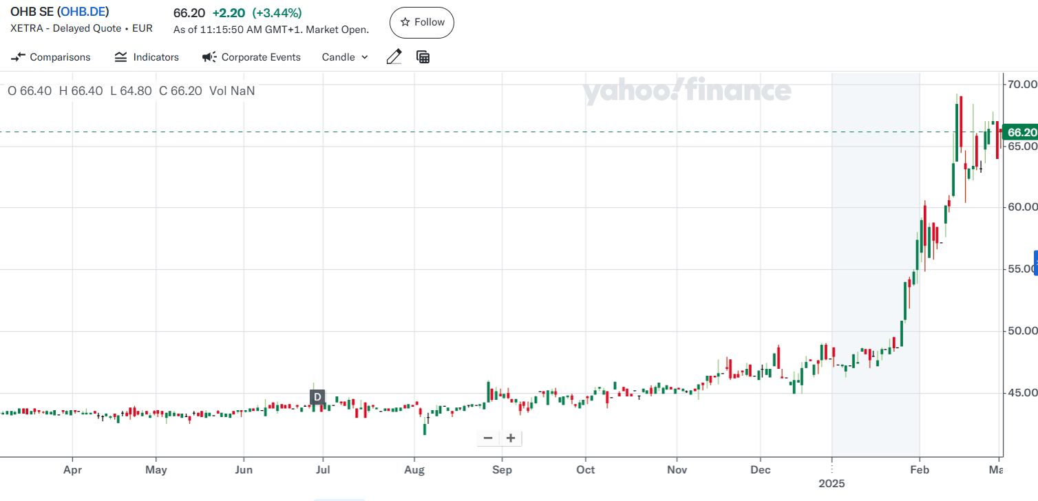Click the 2025 year label on the time axis
The image size is (1038, 501).
832,484
